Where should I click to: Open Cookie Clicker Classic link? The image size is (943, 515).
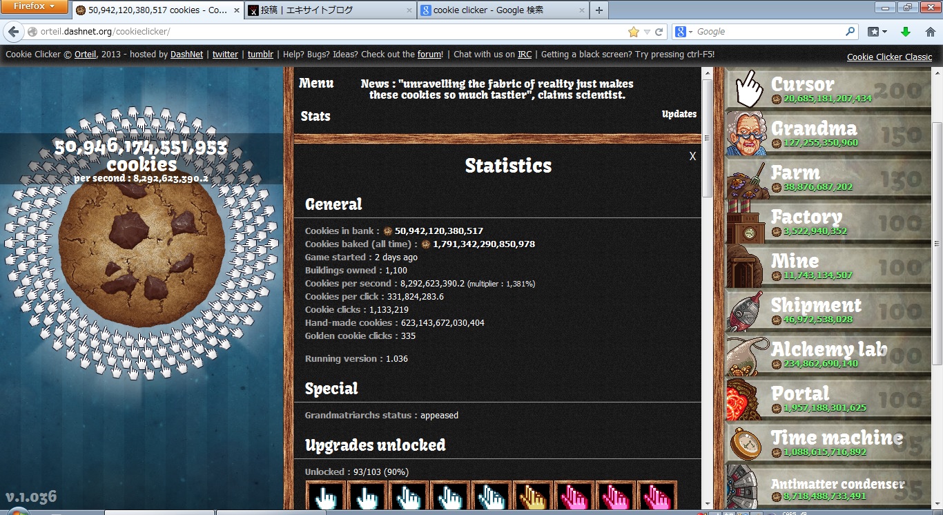889,57
